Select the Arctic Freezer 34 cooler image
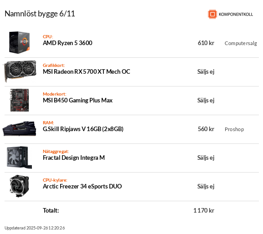Image resolution: width=263 pixels, height=234 pixels. 19,186
